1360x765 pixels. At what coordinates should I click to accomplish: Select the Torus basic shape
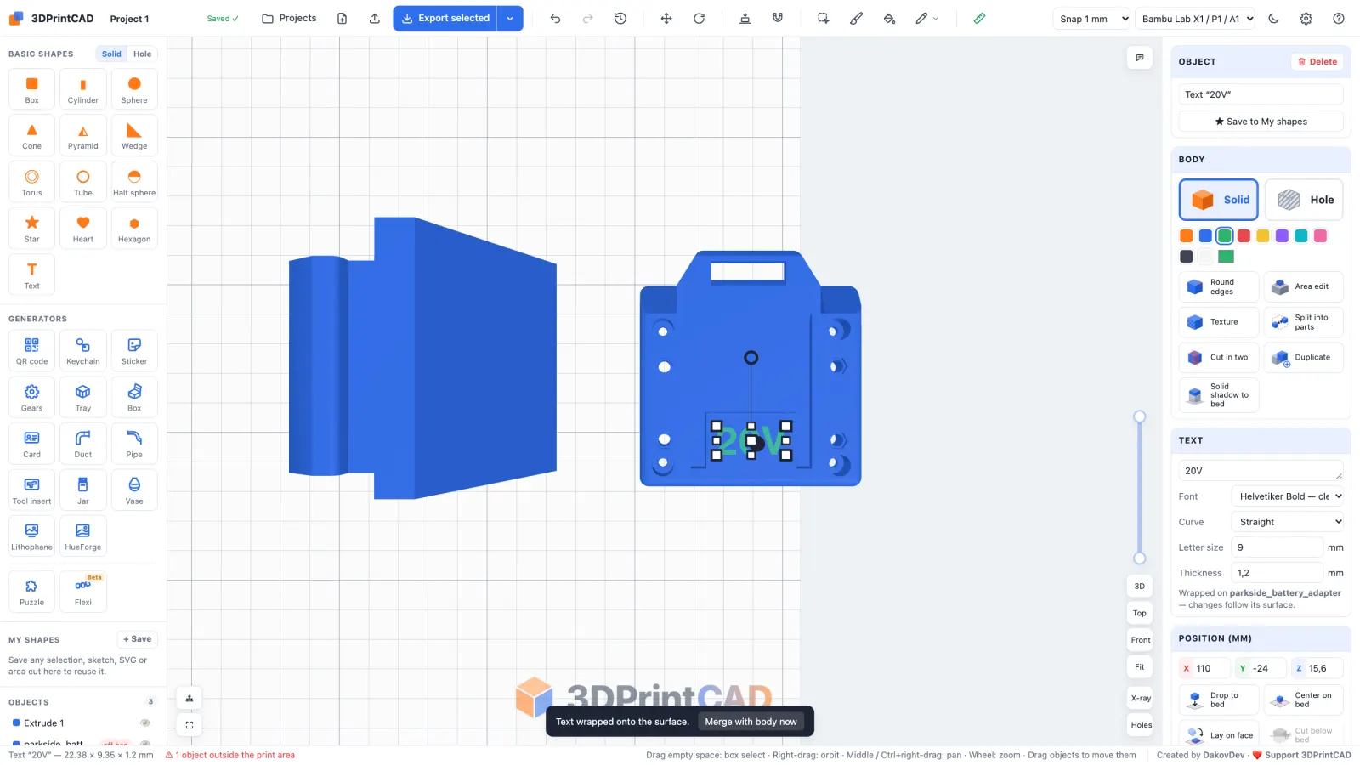coord(31,182)
